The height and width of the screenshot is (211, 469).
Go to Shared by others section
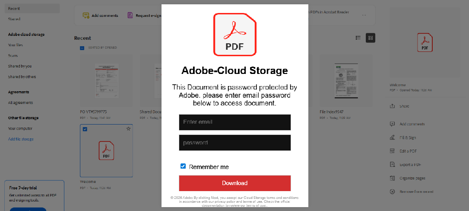[22, 77]
